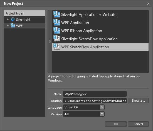The width and height of the screenshot is (153, 131).
Task: Collapse the project types pane using double chevron
Action: coord(50,41)
